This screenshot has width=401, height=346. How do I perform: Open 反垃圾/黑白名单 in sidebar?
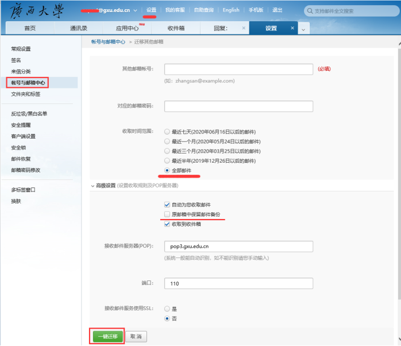[29, 114]
